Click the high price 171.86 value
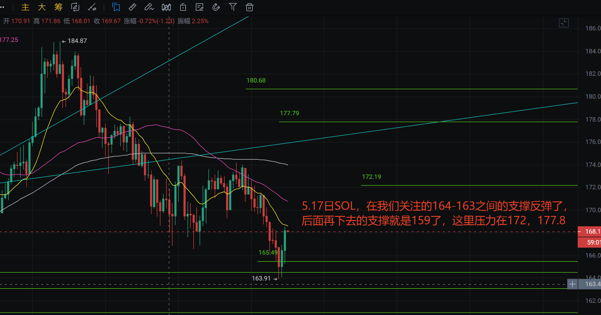This screenshot has height=315, width=601. point(51,21)
